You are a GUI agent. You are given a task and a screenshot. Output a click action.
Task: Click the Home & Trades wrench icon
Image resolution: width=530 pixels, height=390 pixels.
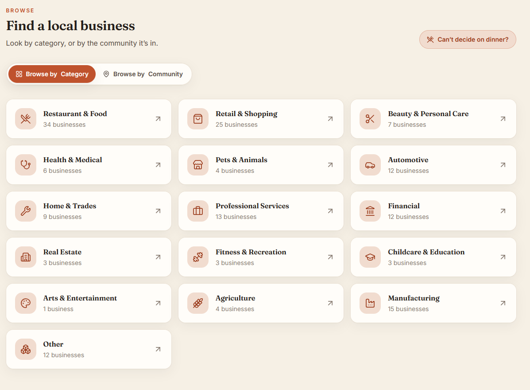(26, 211)
